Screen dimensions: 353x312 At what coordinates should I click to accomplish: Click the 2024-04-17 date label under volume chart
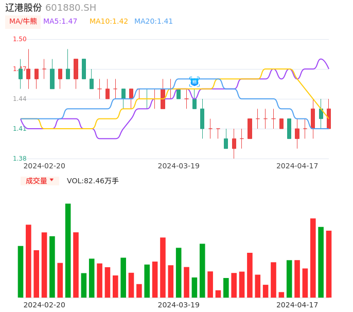pos(297,305)
